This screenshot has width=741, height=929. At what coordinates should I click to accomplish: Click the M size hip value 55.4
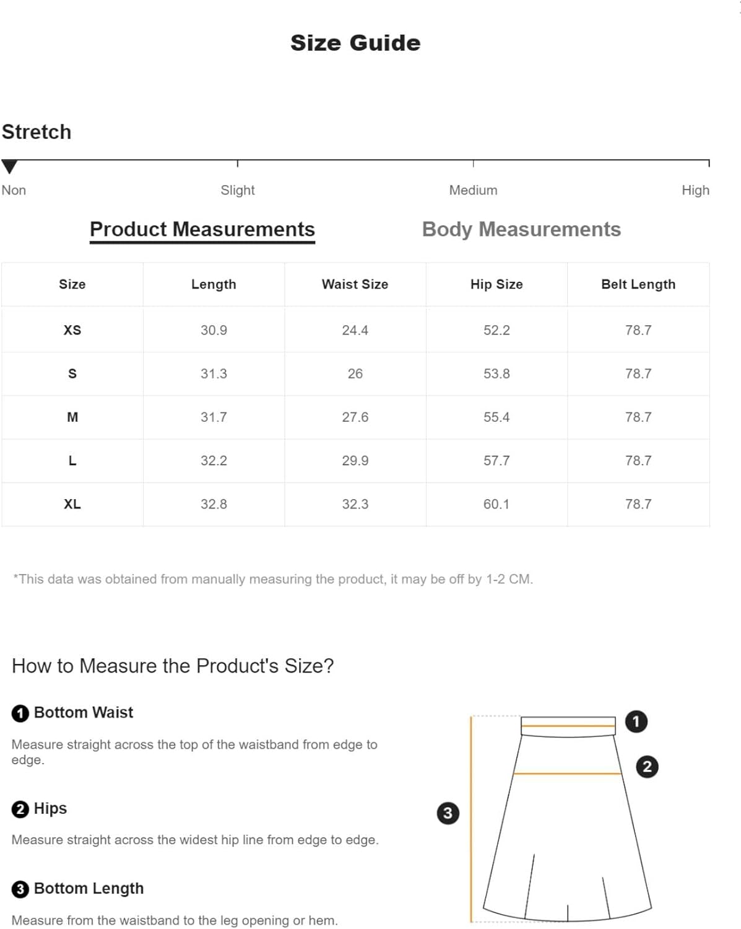pos(496,417)
